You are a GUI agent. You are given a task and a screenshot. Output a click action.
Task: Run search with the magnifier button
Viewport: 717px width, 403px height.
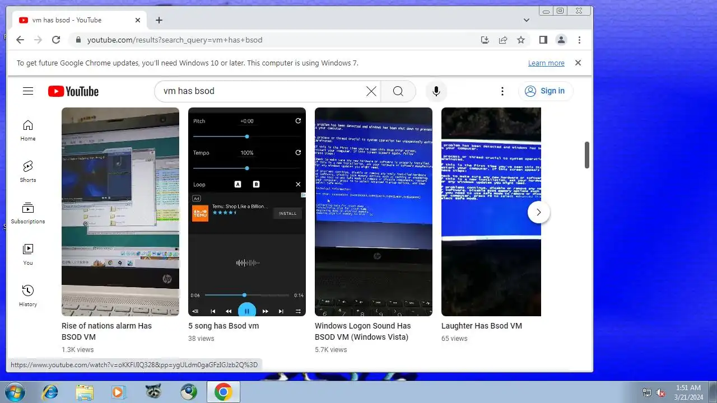[398, 91]
